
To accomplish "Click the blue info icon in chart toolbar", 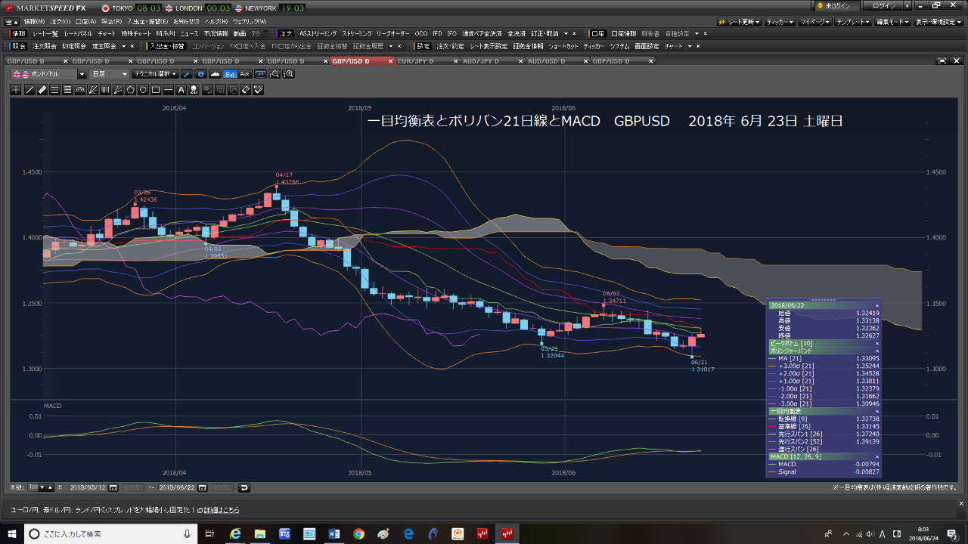I will tap(200, 74).
